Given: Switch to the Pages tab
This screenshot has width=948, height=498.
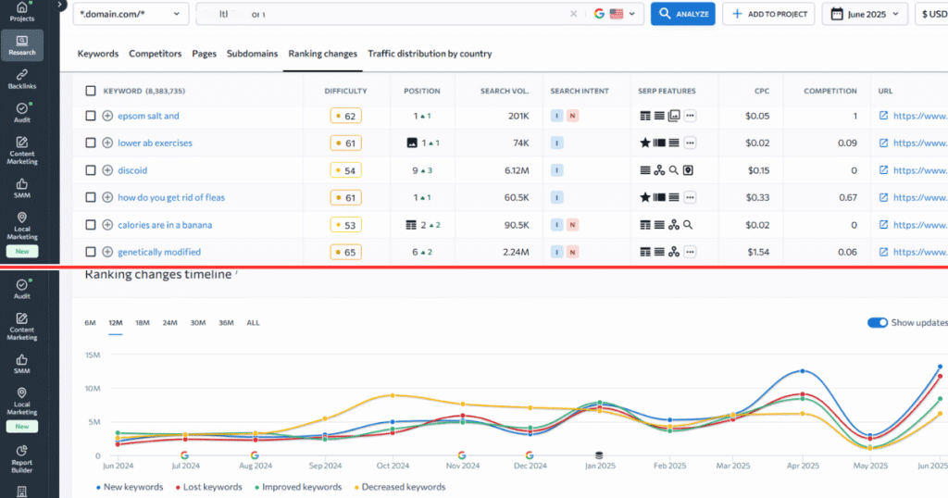Looking at the screenshot, I should coord(205,54).
